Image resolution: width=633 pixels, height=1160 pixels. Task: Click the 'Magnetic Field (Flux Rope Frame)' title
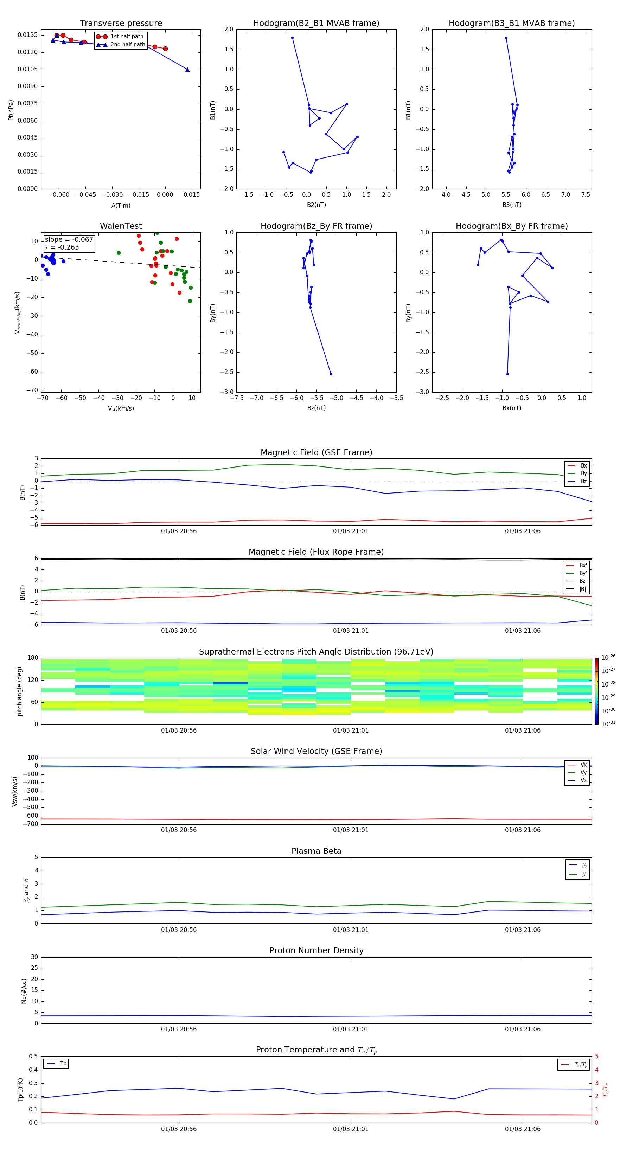pyautogui.click(x=316, y=552)
